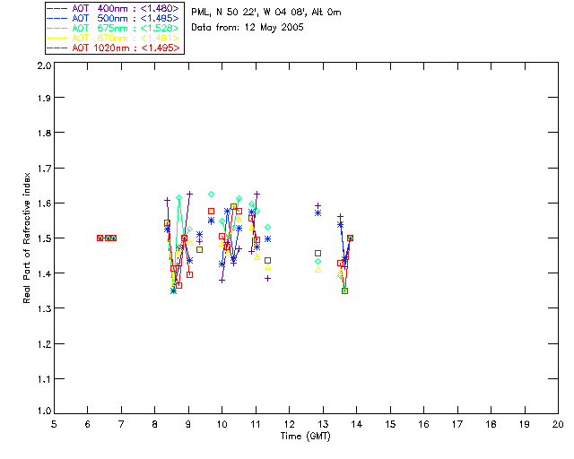Click the AOT 500nm legend entry
The image size is (574, 459).
[x=114, y=18]
